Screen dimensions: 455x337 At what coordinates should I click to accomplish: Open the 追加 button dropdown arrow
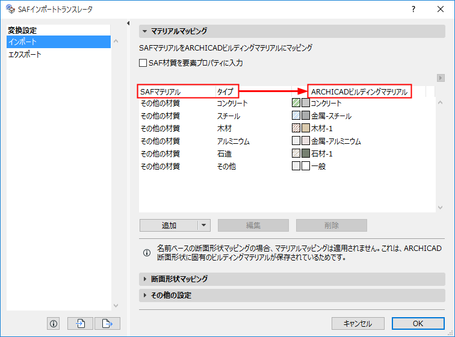pos(204,225)
